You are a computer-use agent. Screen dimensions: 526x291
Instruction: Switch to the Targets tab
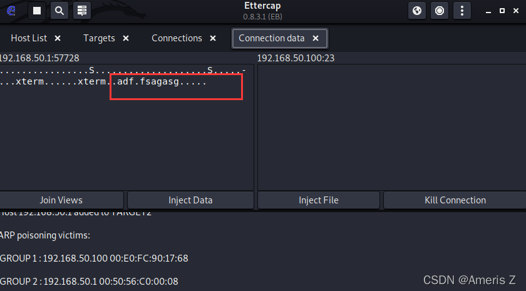99,38
